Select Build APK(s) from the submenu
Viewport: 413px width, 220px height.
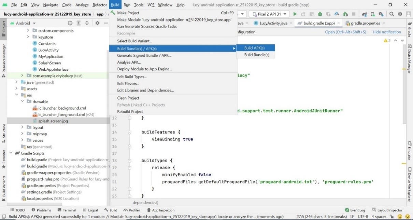[254, 48]
